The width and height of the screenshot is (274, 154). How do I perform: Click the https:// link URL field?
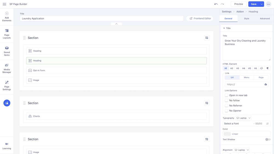(x=244, y=84)
